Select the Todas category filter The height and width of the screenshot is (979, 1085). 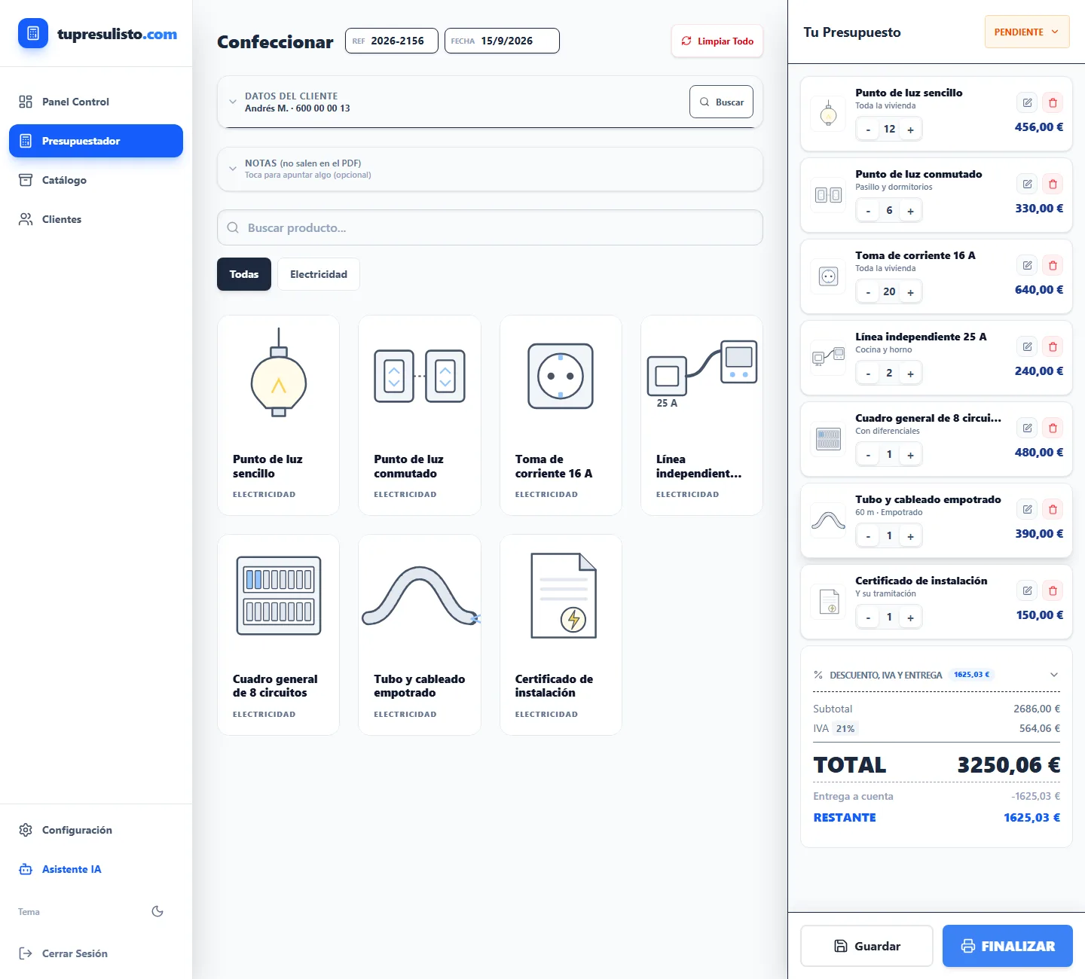244,274
